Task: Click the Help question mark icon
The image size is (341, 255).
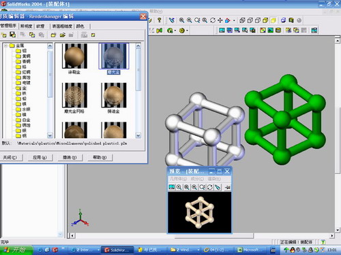Action: pyautogui.click(x=160, y=20)
